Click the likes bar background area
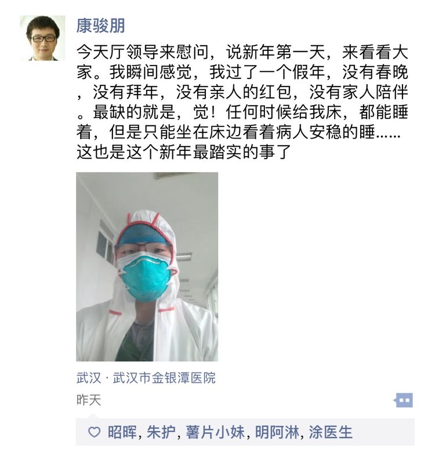The width and height of the screenshot is (435, 453). [x=245, y=432]
